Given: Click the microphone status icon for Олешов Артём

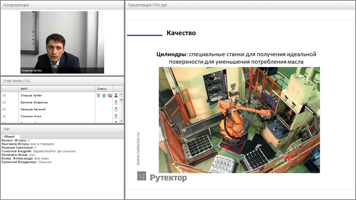Looking at the screenshot, I should (98, 95).
